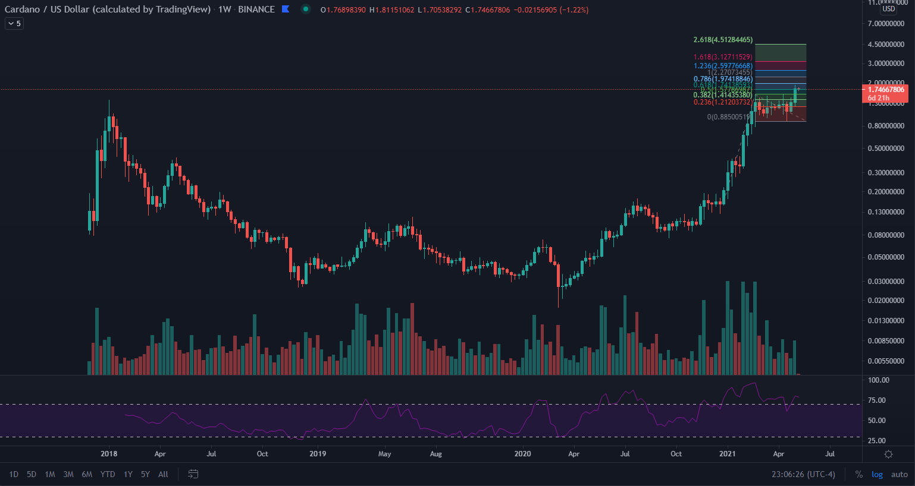Select the 1D time range
Image resolution: width=915 pixels, height=486 pixels.
point(14,474)
